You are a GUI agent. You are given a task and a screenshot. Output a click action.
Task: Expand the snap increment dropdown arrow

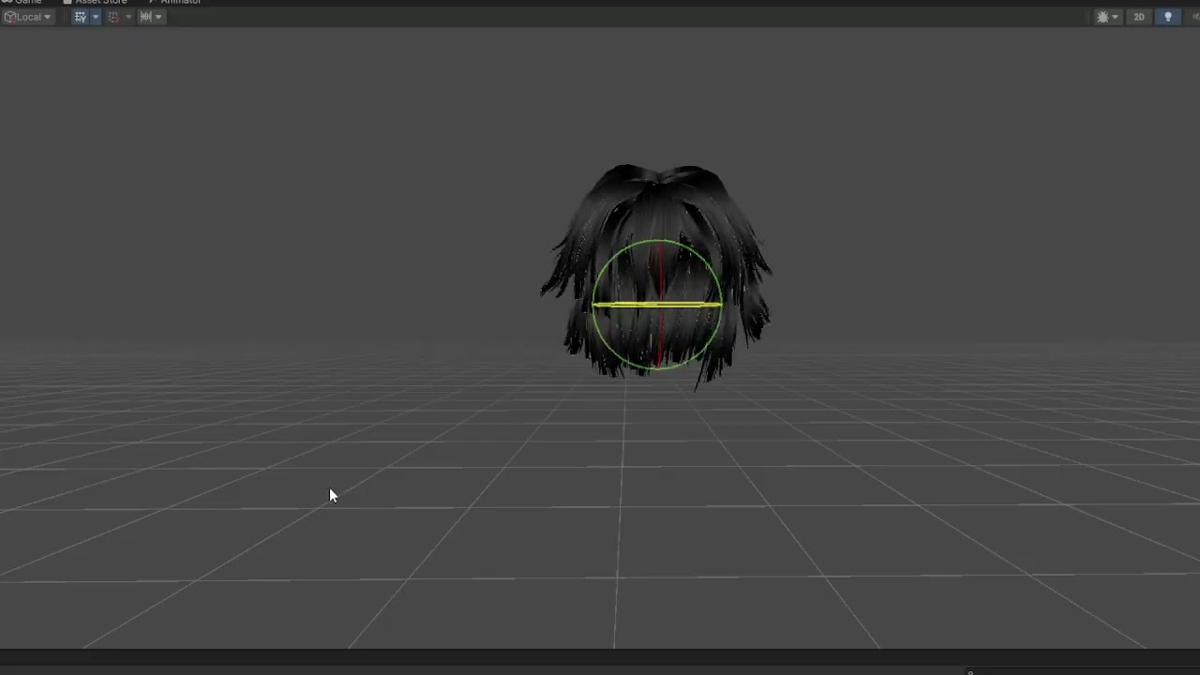pyautogui.click(x=158, y=17)
